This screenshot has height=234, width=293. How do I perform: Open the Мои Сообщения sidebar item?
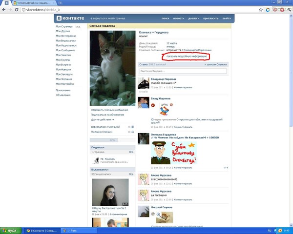(65, 50)
